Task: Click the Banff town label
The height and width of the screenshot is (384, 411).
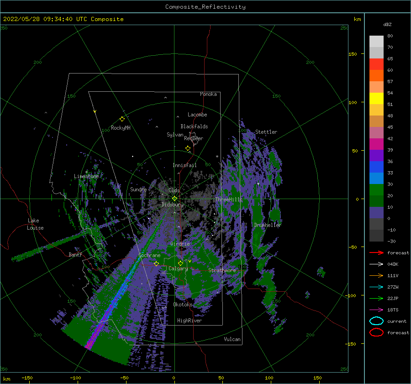Action: click(75, 254)
